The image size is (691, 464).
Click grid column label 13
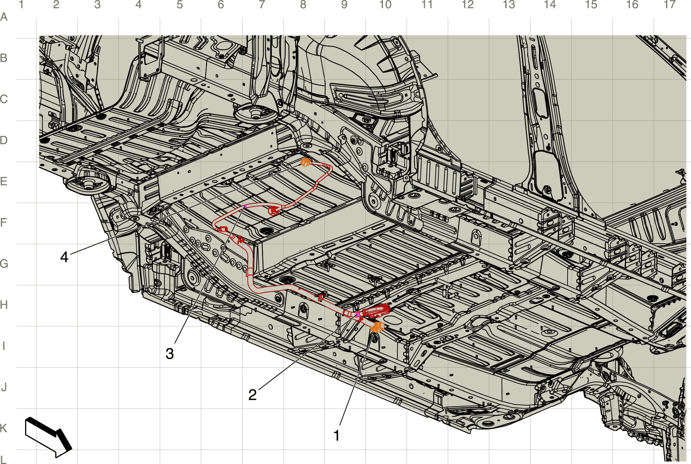pos(509,5)
